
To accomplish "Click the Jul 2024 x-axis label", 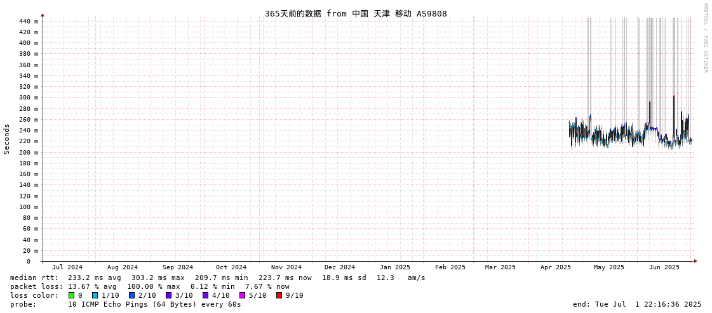I will pos(68,267).
